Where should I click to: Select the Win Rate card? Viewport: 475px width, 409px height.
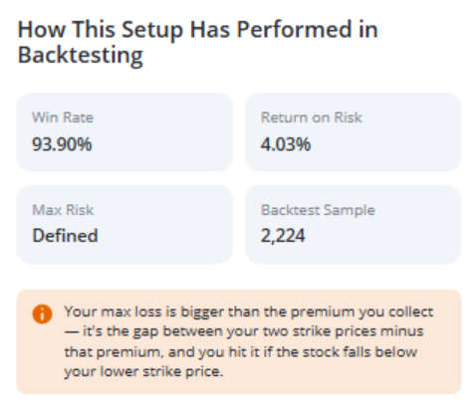(x=124, y=132)
